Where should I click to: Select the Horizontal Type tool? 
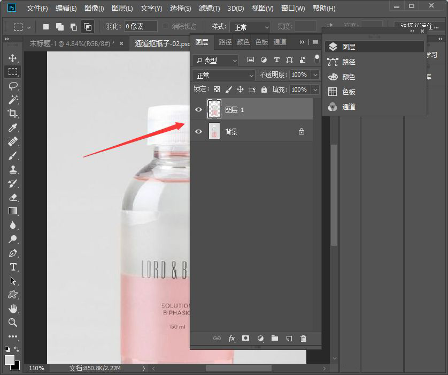13,267
